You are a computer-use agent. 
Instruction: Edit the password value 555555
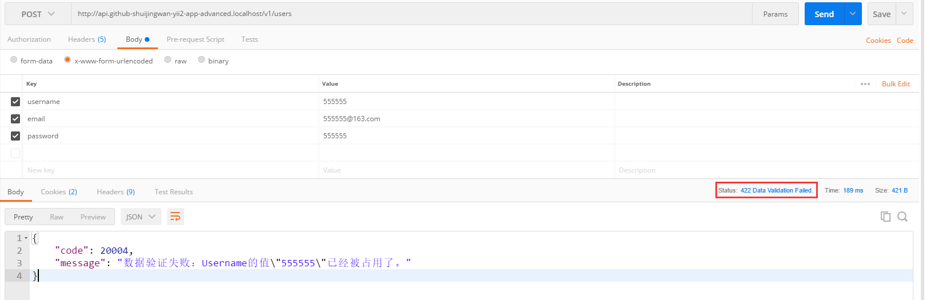click(x=466, y=136)
